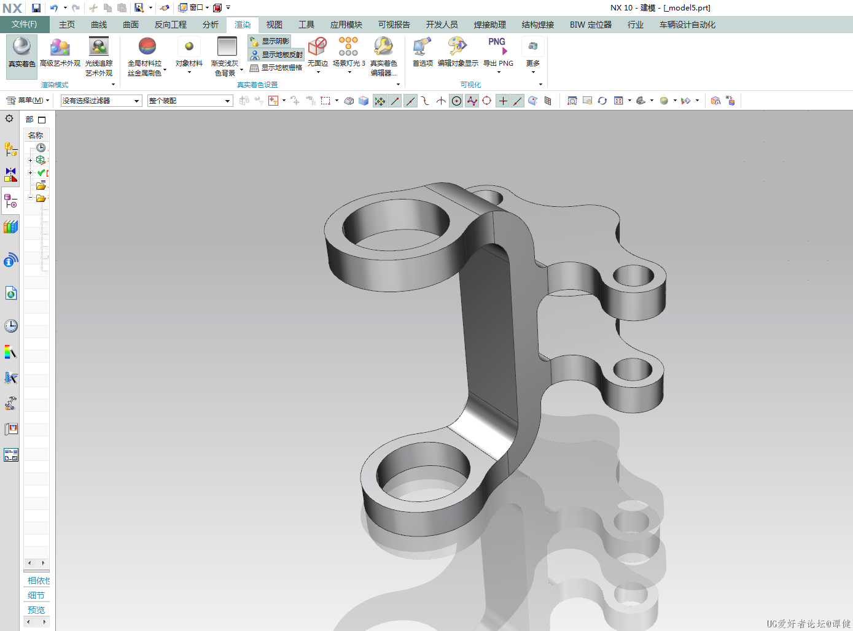Image resolution: width=853 pixels, height=631 pixels.
Task: Open the Assembly Navigator sidebar tab
Action: (x=10, y=149)
